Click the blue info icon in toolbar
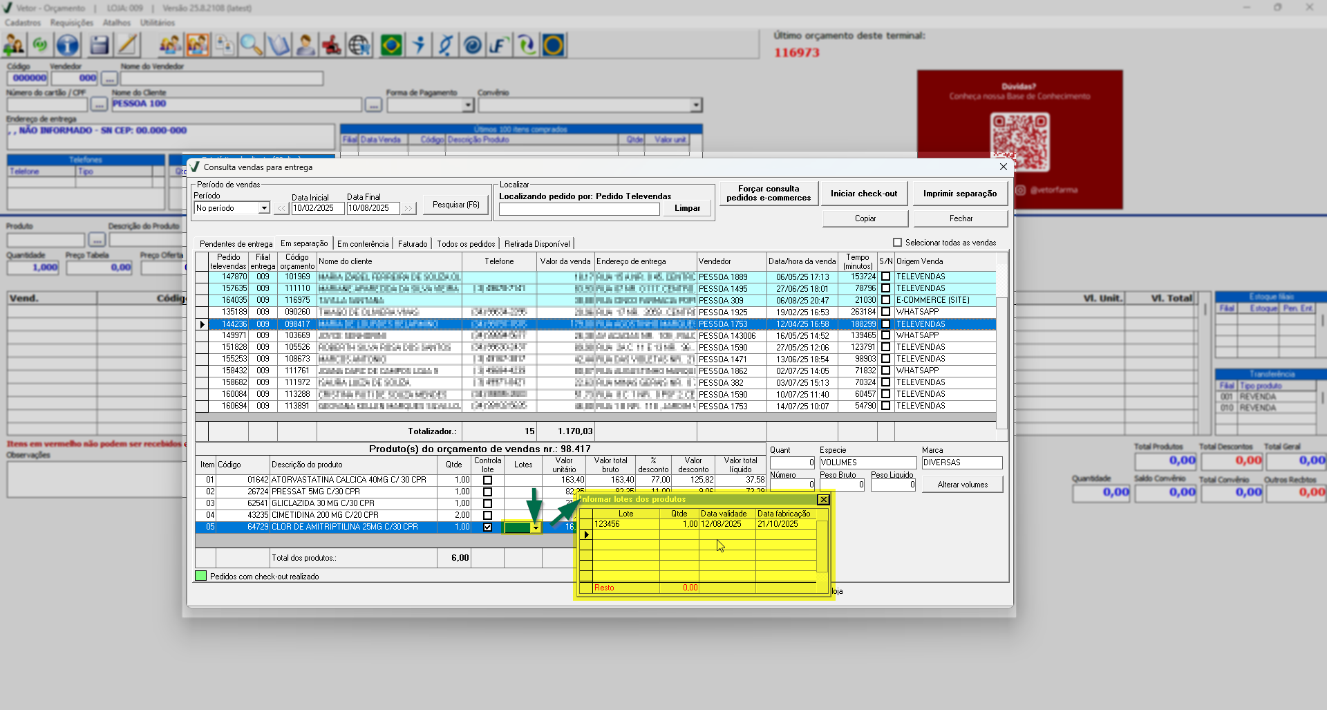The image size is (1327, 710). point(67,46)
